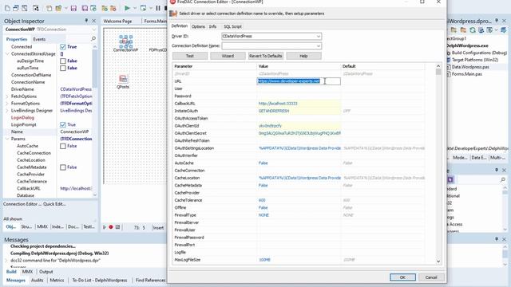This screenshot has height=287, width=511.
Task: Expand the dcc32 command line message
Action: 6,261
